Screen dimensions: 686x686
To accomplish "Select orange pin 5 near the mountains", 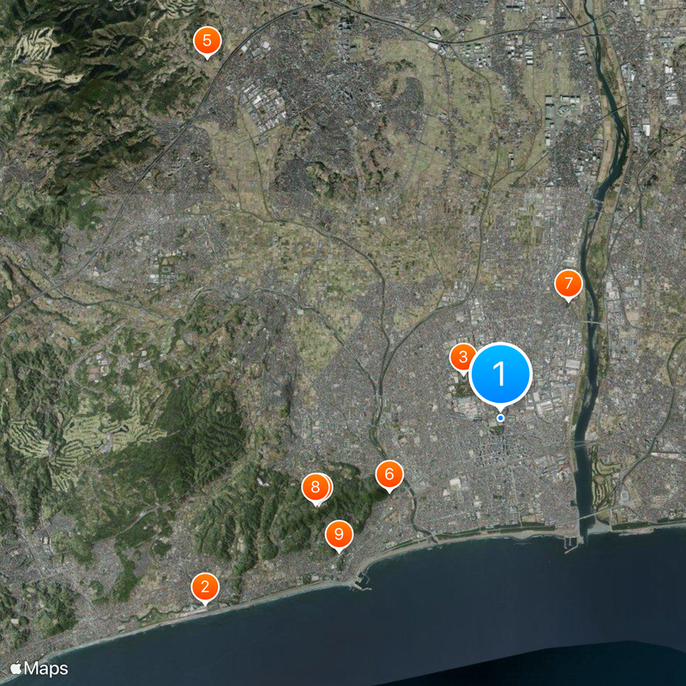I will [207, 40].
